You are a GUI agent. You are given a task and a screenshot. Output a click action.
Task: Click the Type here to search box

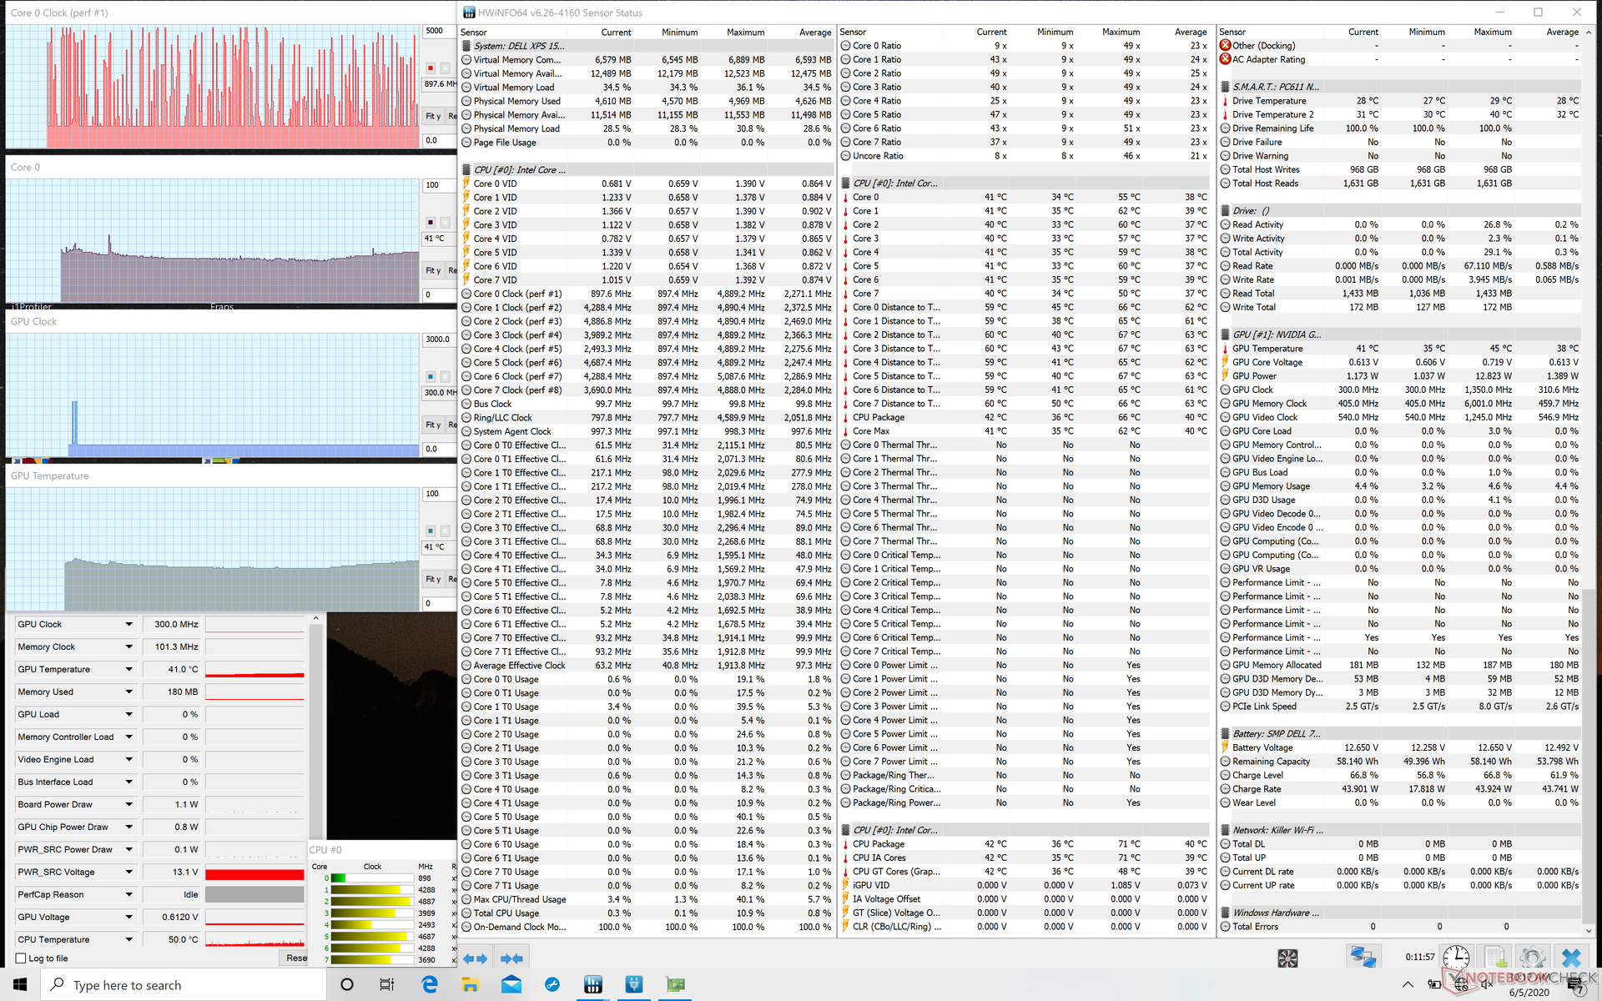pyautogui.click(x=184, y=984)
